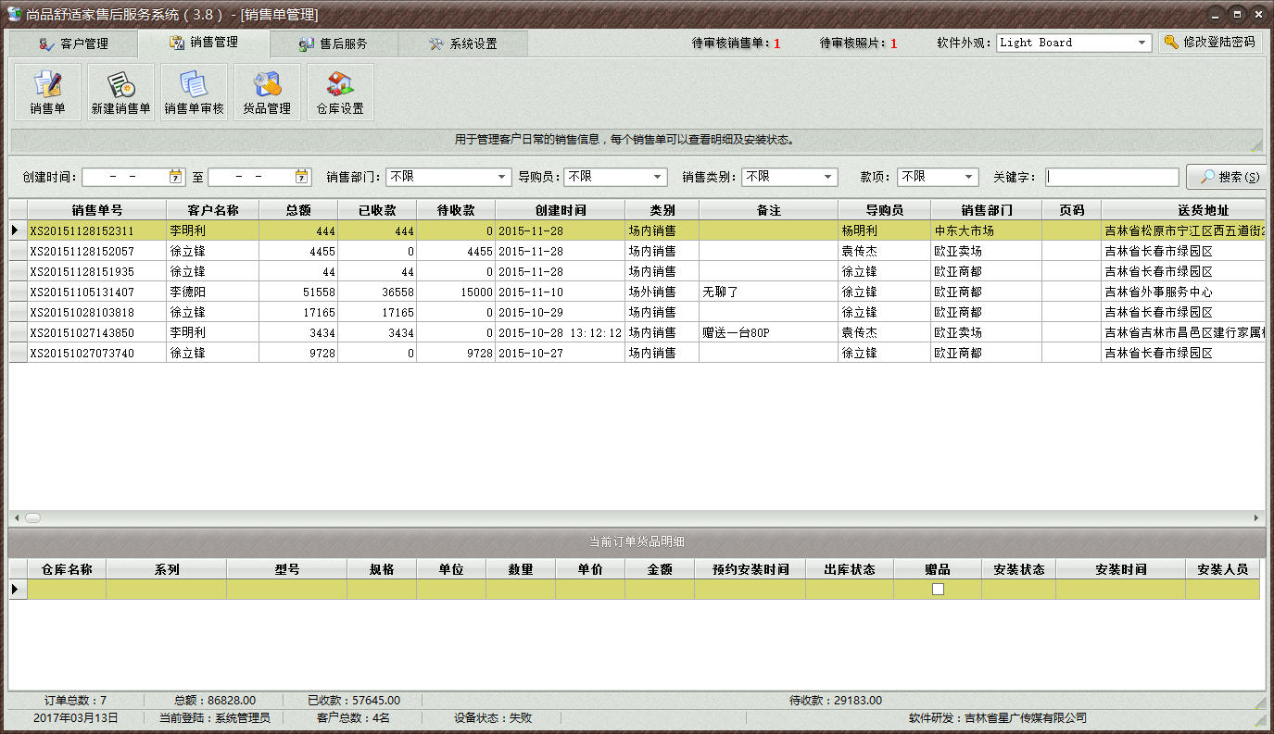Switch to 系统设置 tab
Screen dimensions: 1274x734
(x=463, y=44)
